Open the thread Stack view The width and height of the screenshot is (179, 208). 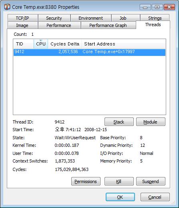point(119,122)
